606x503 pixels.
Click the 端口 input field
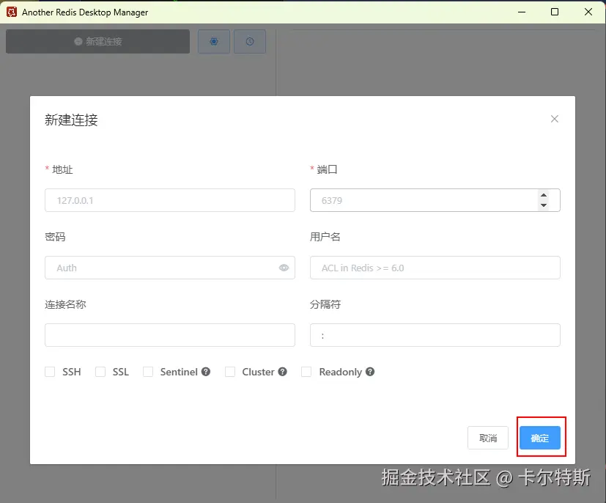point(435,200)
